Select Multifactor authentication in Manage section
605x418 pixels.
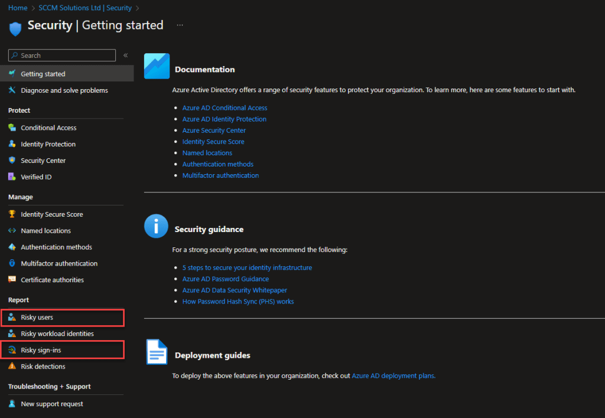(x=59, y=263)
